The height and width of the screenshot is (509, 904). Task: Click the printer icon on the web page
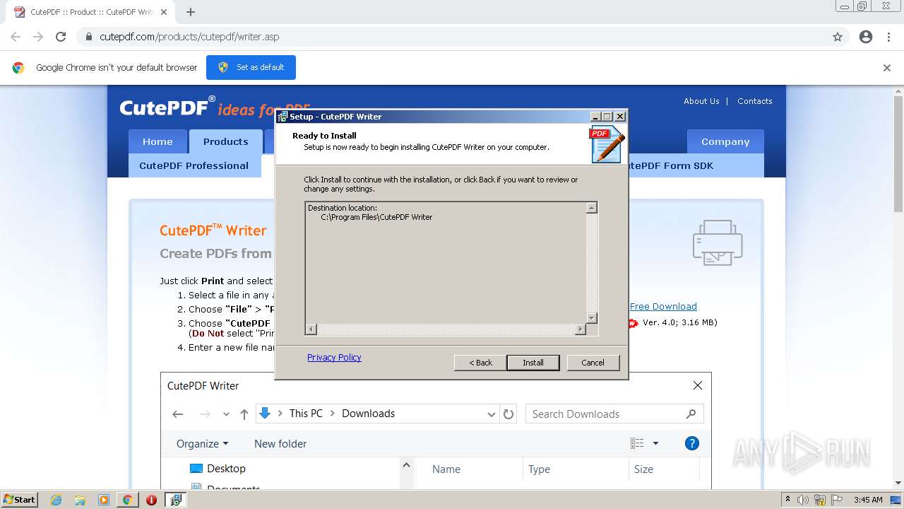tap(718, 242)
